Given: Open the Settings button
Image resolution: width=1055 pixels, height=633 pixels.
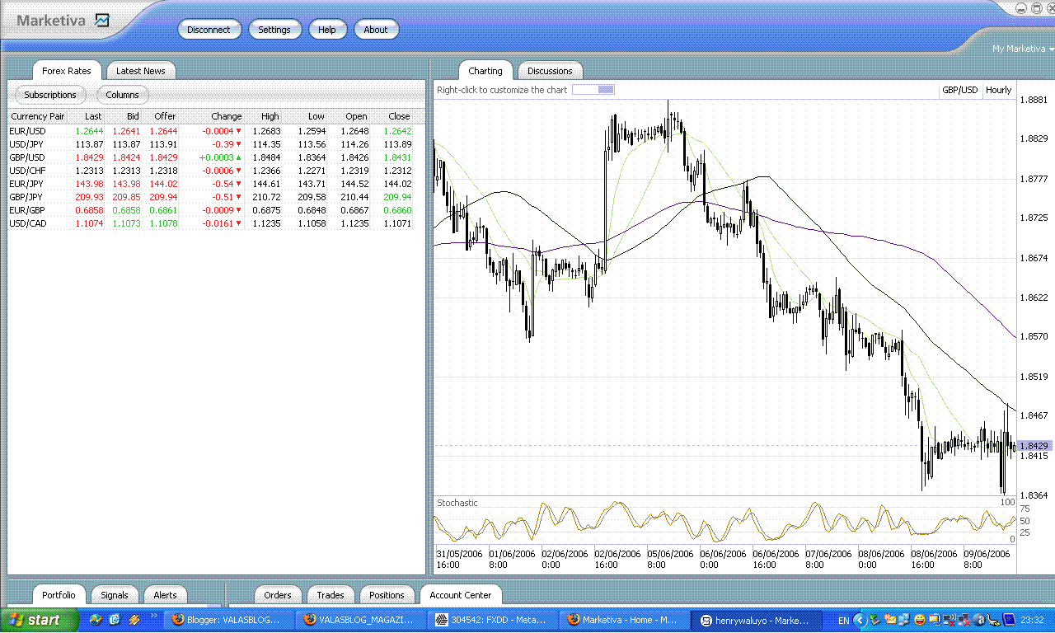Looking at the screenshot, I should coord(274,30).
